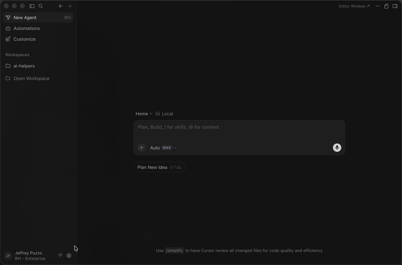Toggle the left sidebar panel icon
The image size is (402, 265).
32,6
